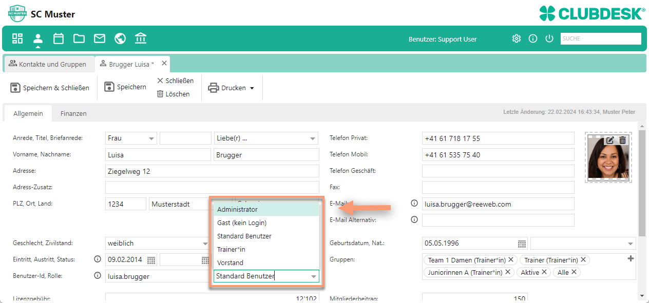This screenshot has width=649, height=303.
Task: Expand the Drucken dropdown arrow
Action: [x=252, y=88]
